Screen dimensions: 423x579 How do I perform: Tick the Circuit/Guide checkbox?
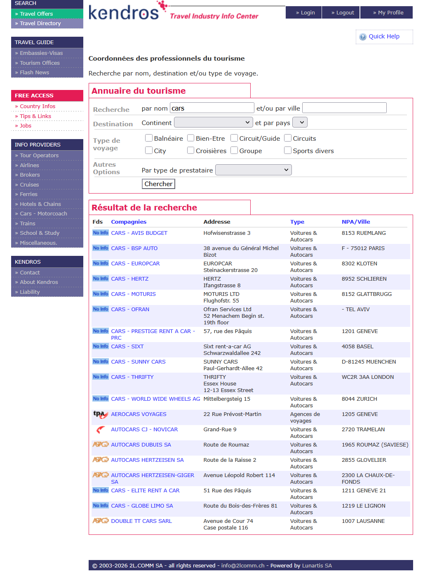click(x=234, y=138)
